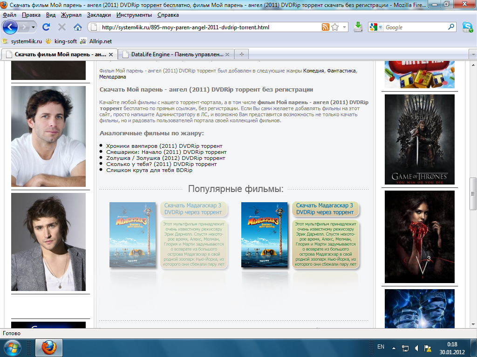Image resolution: width=477 pixels, height=357 pixels.
Task: Open Zолушка / Золушка (2012) DVDRip link
Action: pos(166,158)
